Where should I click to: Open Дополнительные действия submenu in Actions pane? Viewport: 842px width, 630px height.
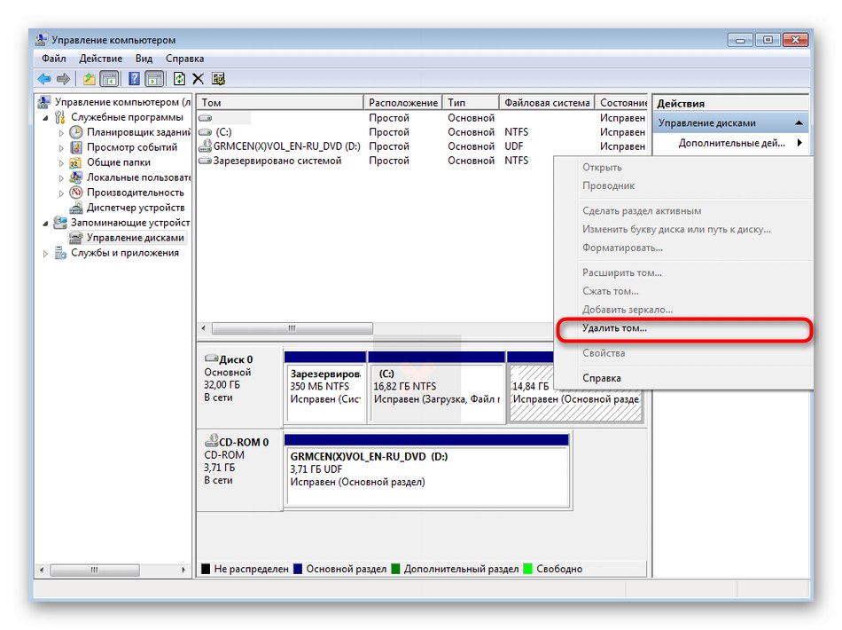click(x=731, y=143)
